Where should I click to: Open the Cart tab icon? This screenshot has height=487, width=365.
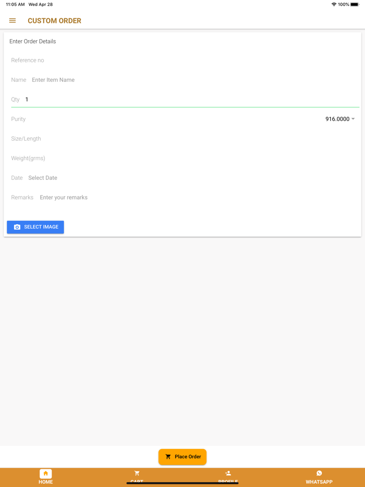click(137, 473)
